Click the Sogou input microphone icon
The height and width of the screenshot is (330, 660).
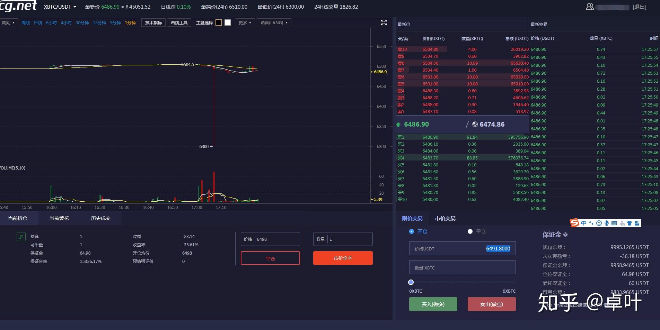pos(607,223)
